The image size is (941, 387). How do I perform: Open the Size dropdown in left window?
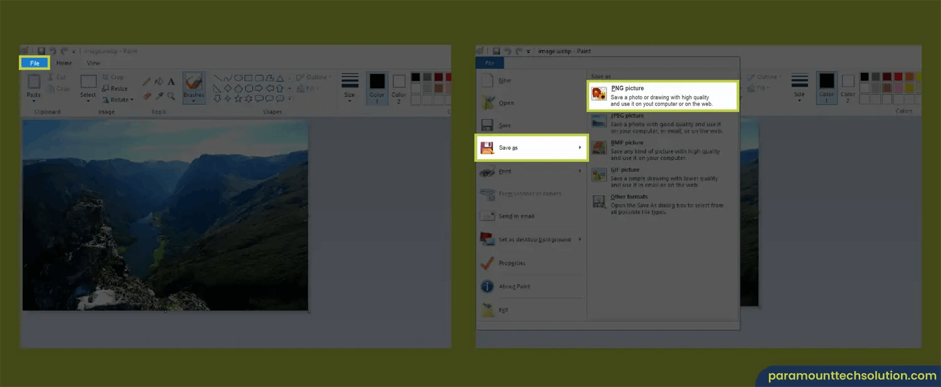tap(349, 88)
